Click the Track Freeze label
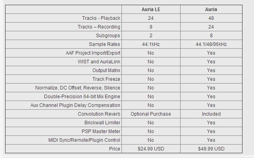 click(106, 79)
